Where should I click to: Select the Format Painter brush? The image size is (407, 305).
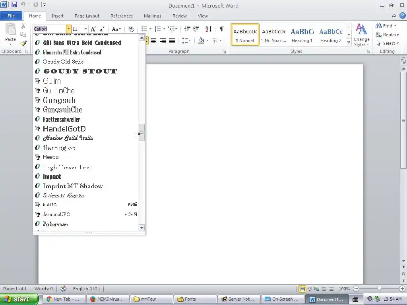click(23, 43)
